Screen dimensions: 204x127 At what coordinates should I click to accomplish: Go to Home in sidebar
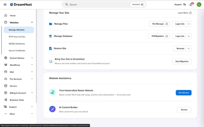13,15
